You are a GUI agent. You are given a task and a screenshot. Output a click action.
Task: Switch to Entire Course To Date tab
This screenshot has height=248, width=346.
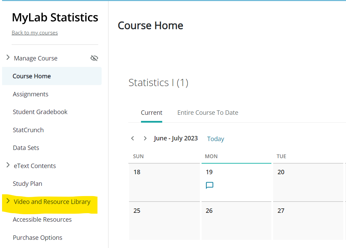pos(208,113)
